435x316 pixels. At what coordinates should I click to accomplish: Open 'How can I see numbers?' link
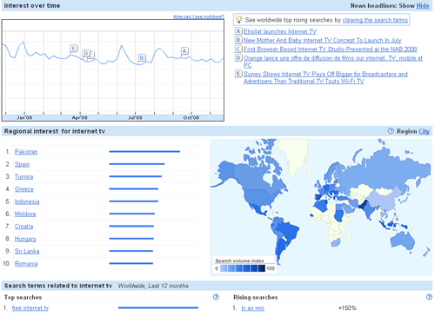[198, 16]
